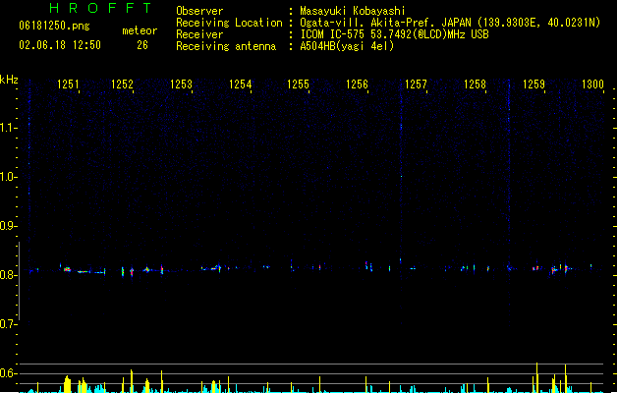This screenshot has height=393, width=618.
Task: Click the Receiver label
Action: point(199,34)
